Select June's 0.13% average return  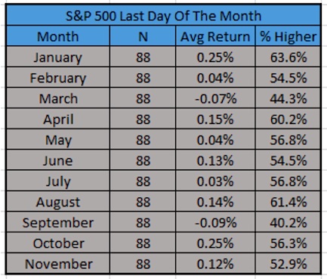[x=215, y=160]
